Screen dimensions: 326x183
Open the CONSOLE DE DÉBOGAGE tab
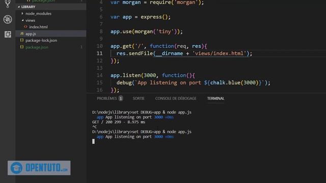[x=176, y=98]
